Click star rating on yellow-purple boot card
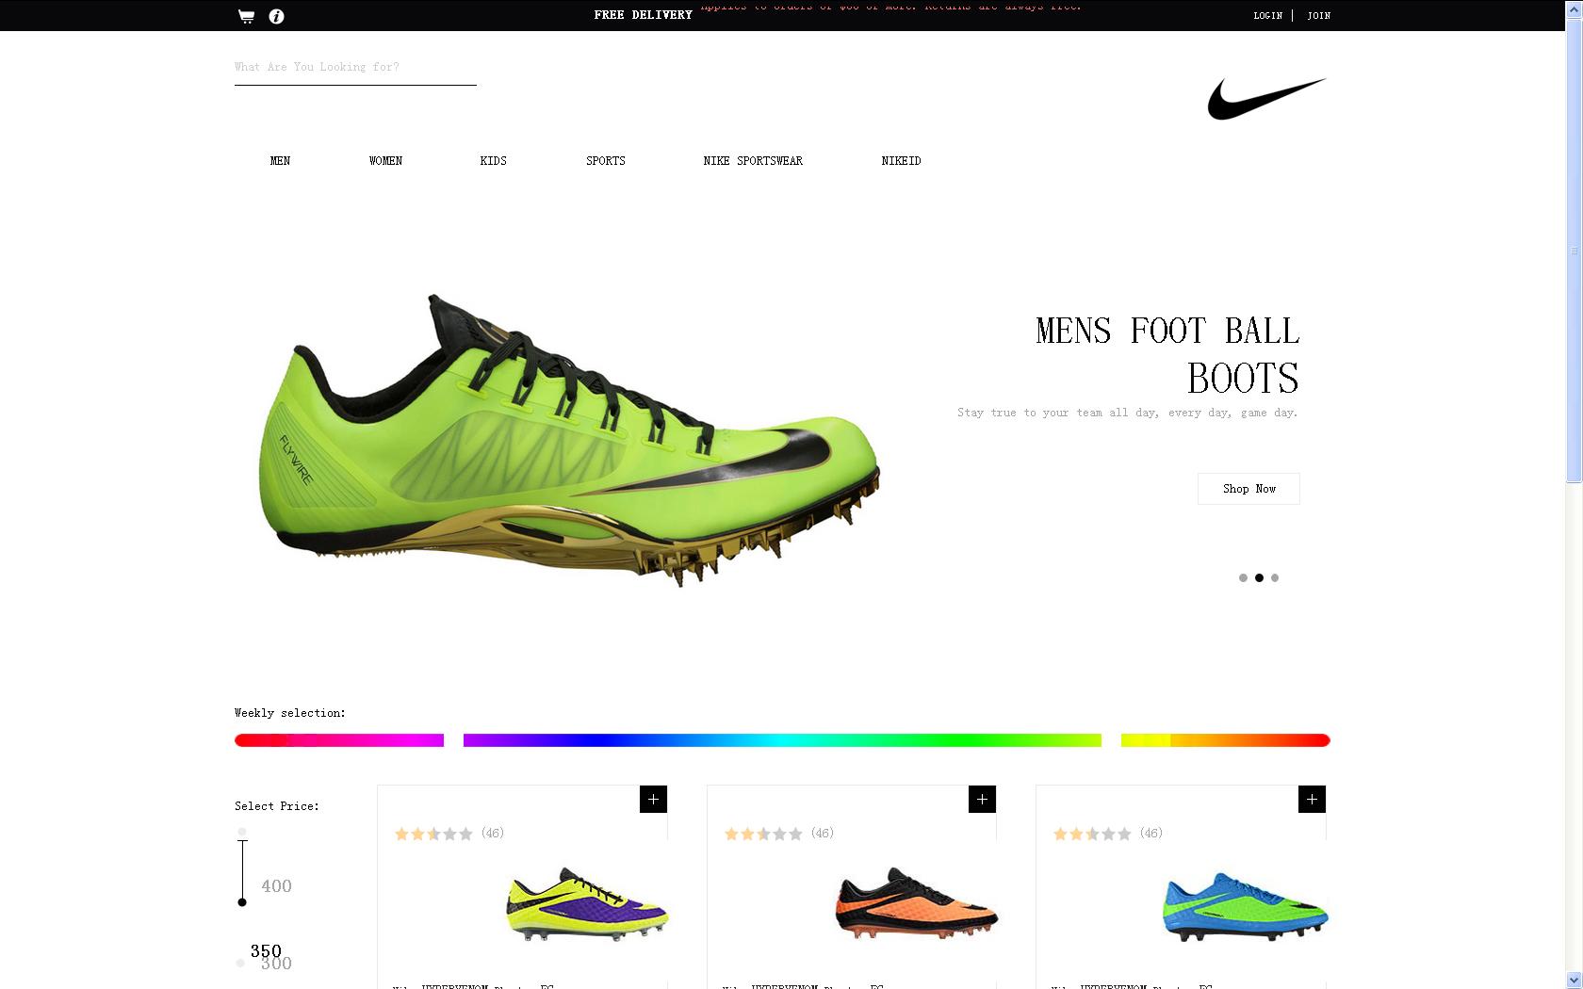The width and height of the screenshot is (1583, 989). [x=433, y=834]
